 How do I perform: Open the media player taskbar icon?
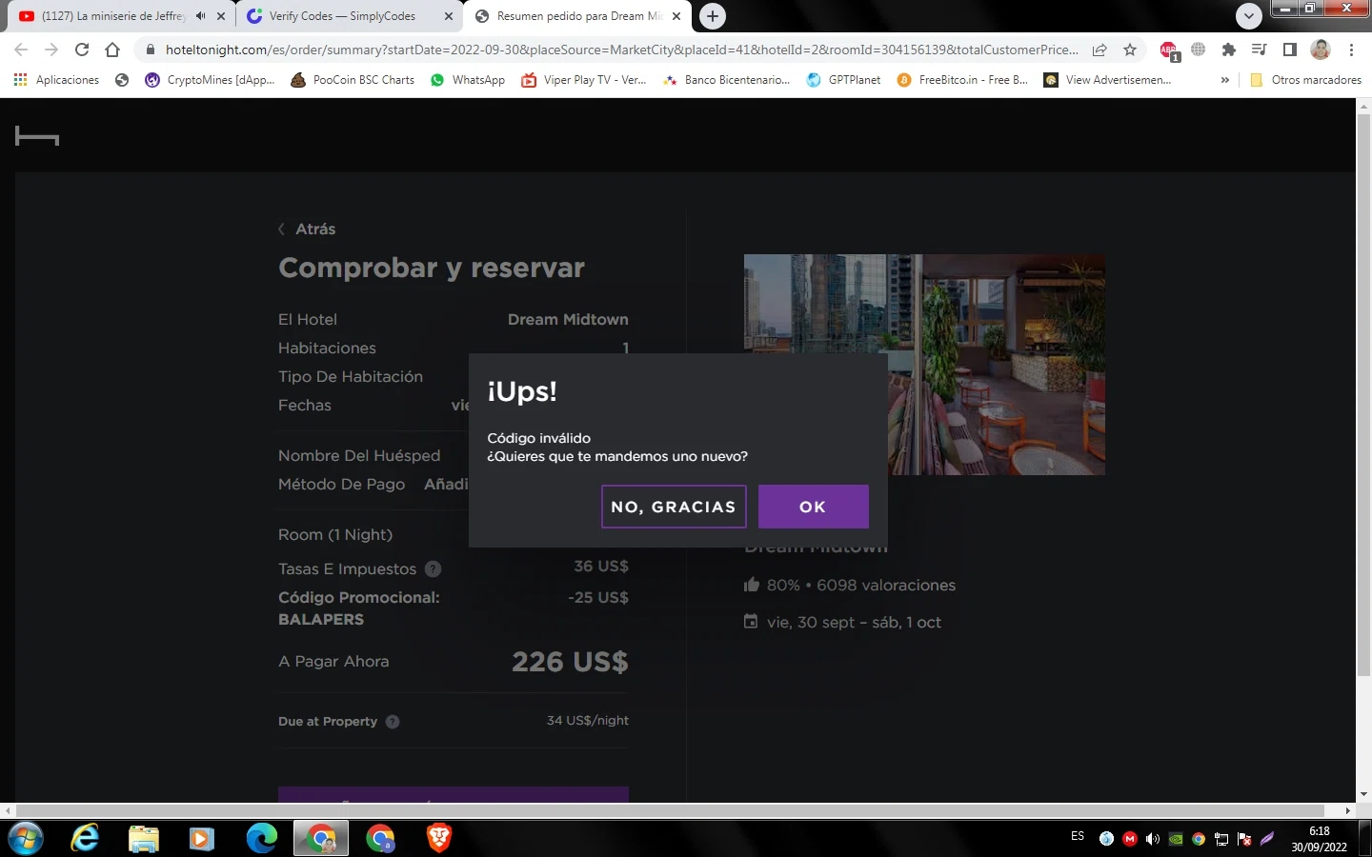201,838
